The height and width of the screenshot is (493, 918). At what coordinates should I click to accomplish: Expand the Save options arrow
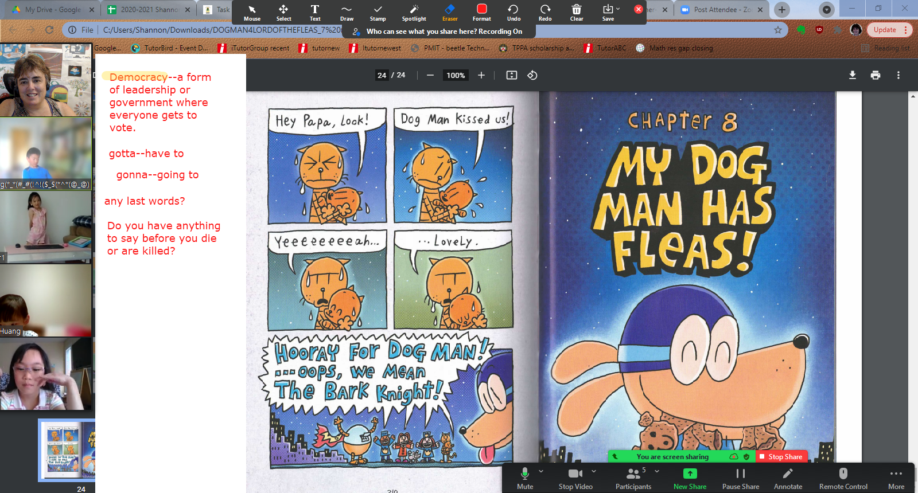[618, 9]
